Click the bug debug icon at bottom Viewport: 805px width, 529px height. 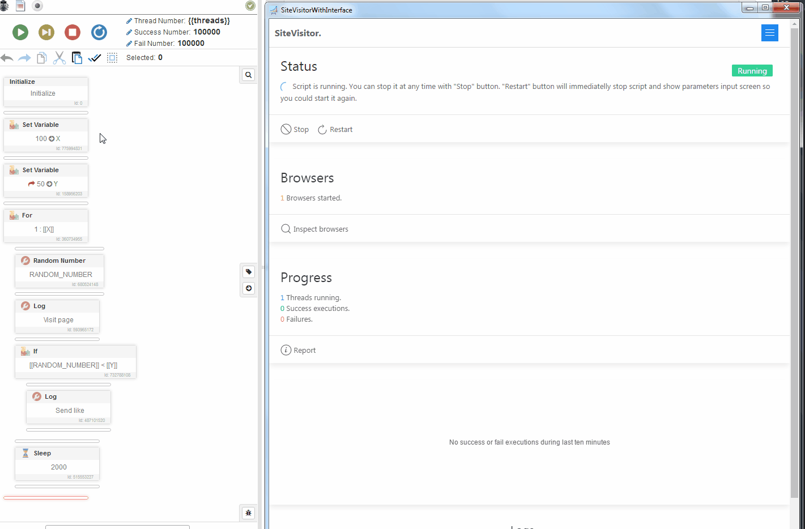tap(248, 513)
